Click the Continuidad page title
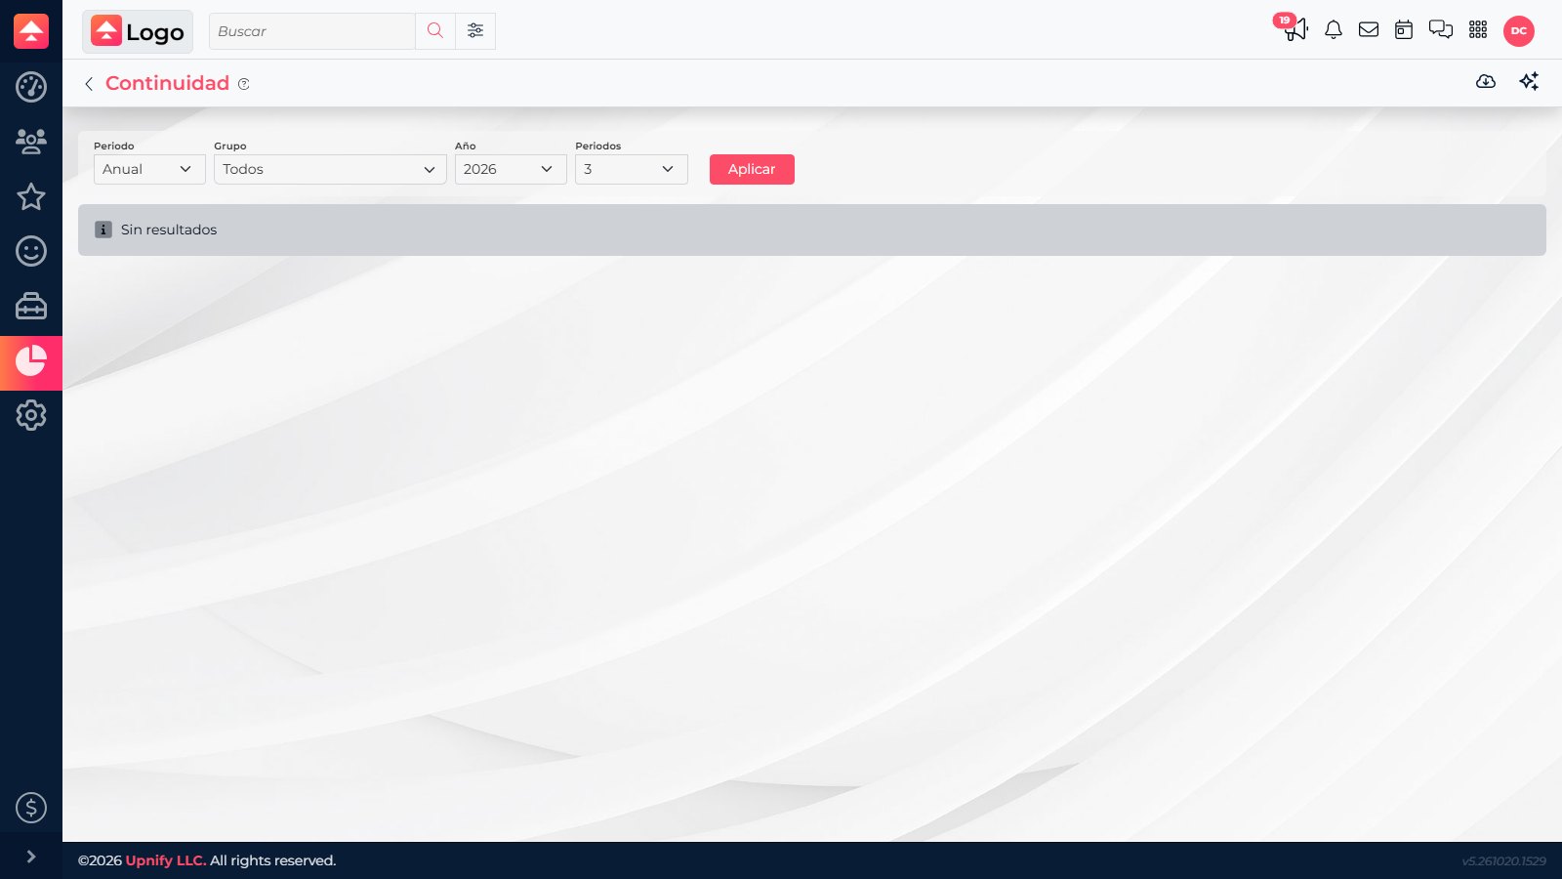 (167, 83)
